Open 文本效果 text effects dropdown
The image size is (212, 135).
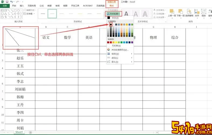tap(160, 17)
